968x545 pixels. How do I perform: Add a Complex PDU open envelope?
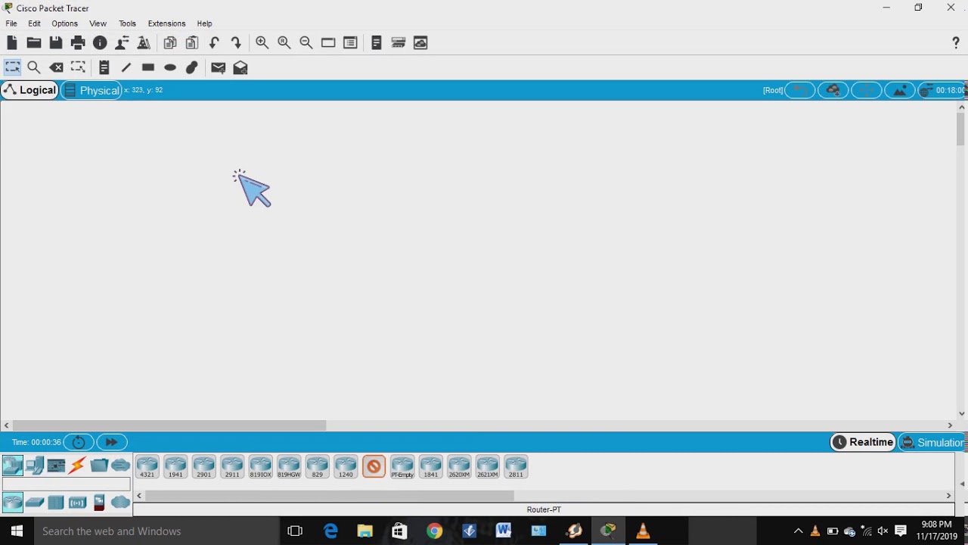[240, 67]
